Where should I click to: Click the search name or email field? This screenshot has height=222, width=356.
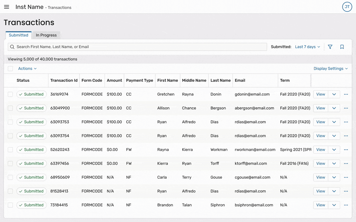[x=137, y=47]
